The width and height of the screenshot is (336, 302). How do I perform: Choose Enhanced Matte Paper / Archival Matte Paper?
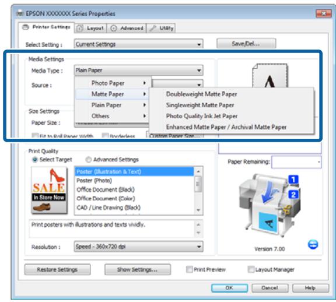pos(232,127)
